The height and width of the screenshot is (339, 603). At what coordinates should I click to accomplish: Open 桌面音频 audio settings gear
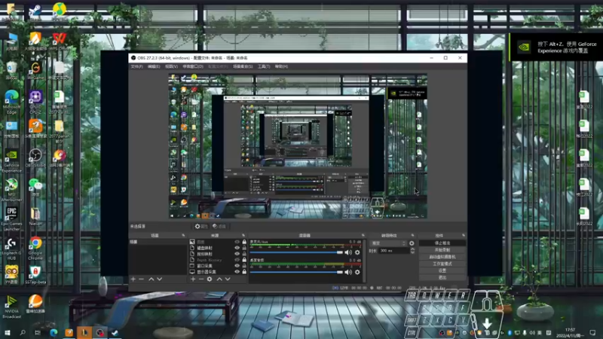(357, 272)
